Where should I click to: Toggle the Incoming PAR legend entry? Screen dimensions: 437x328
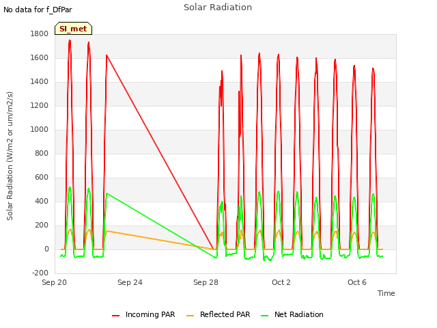coord(143,314)
